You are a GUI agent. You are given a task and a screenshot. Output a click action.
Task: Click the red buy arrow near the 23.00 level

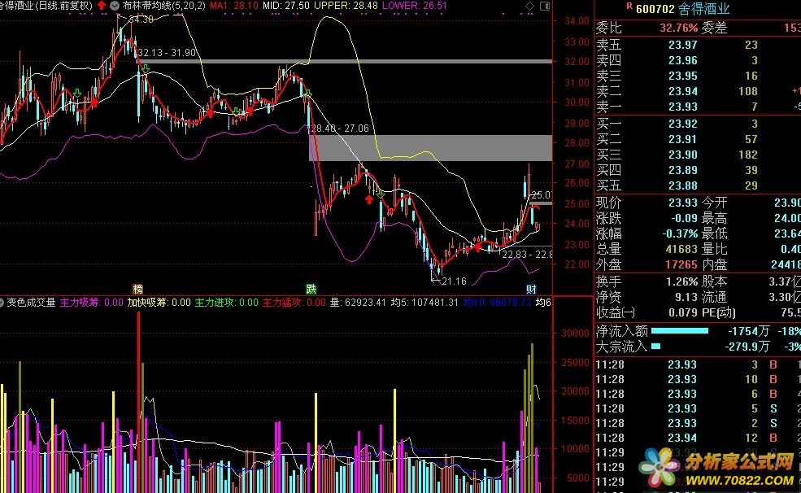(x=478, y=247)
